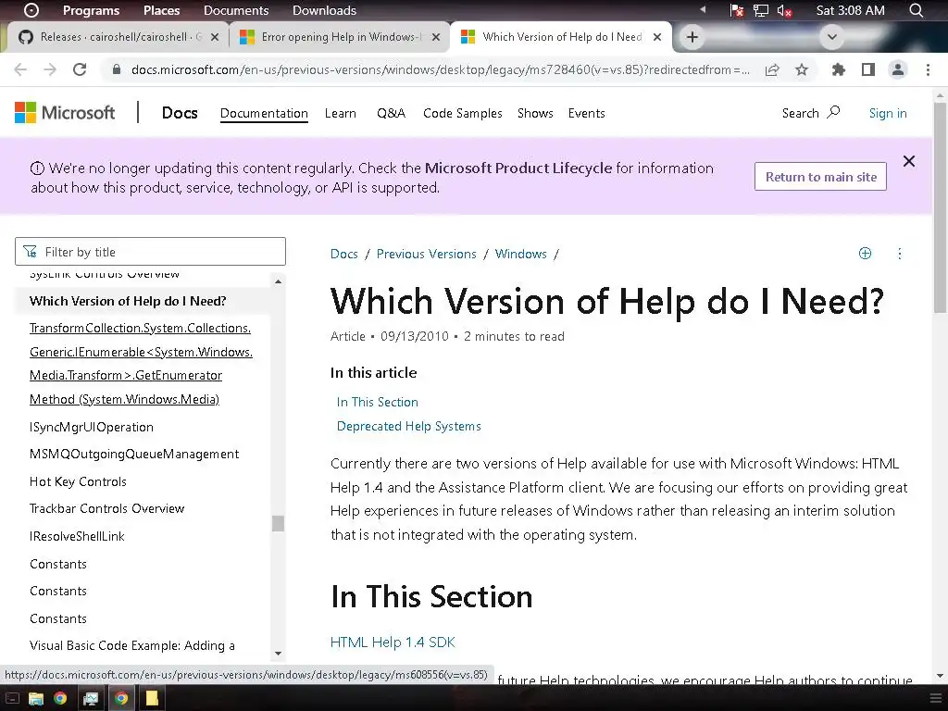
Task: Dismiss the lifecycle notice banner
Action: tap(909, 161)
